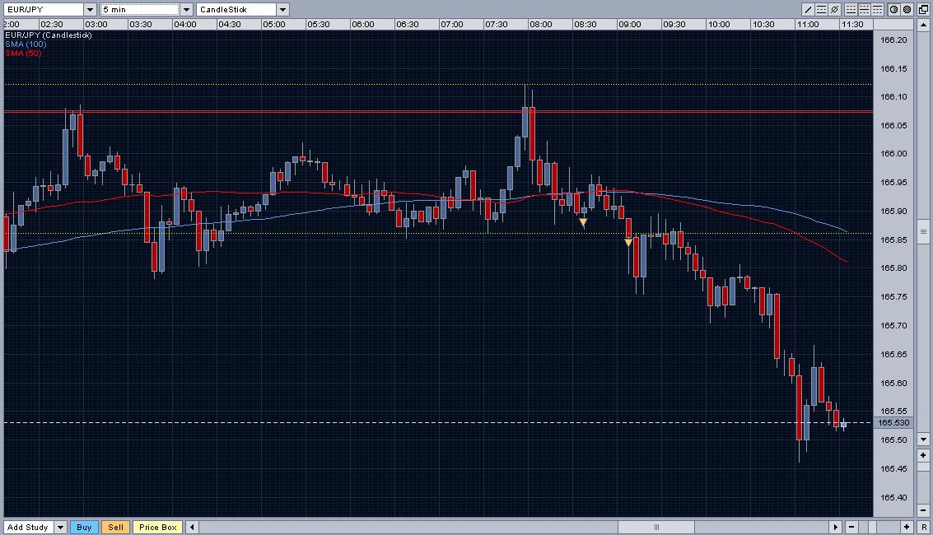The width and height of the screenshot is (933, 535).
Task: Click the 08:00 time axis label
Action: [x=541, y=25]
